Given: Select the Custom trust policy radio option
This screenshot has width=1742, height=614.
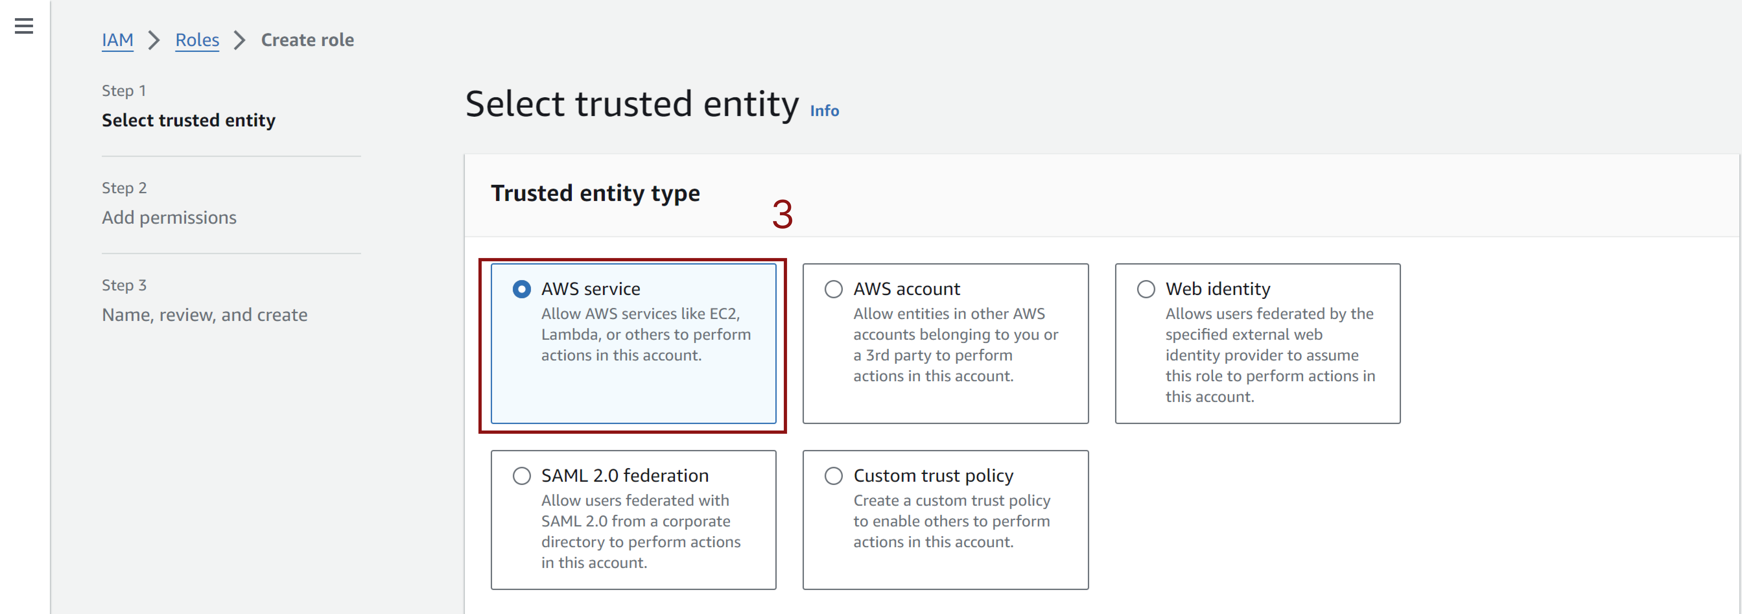Looking at the screenshot, I should click(833, 476).
